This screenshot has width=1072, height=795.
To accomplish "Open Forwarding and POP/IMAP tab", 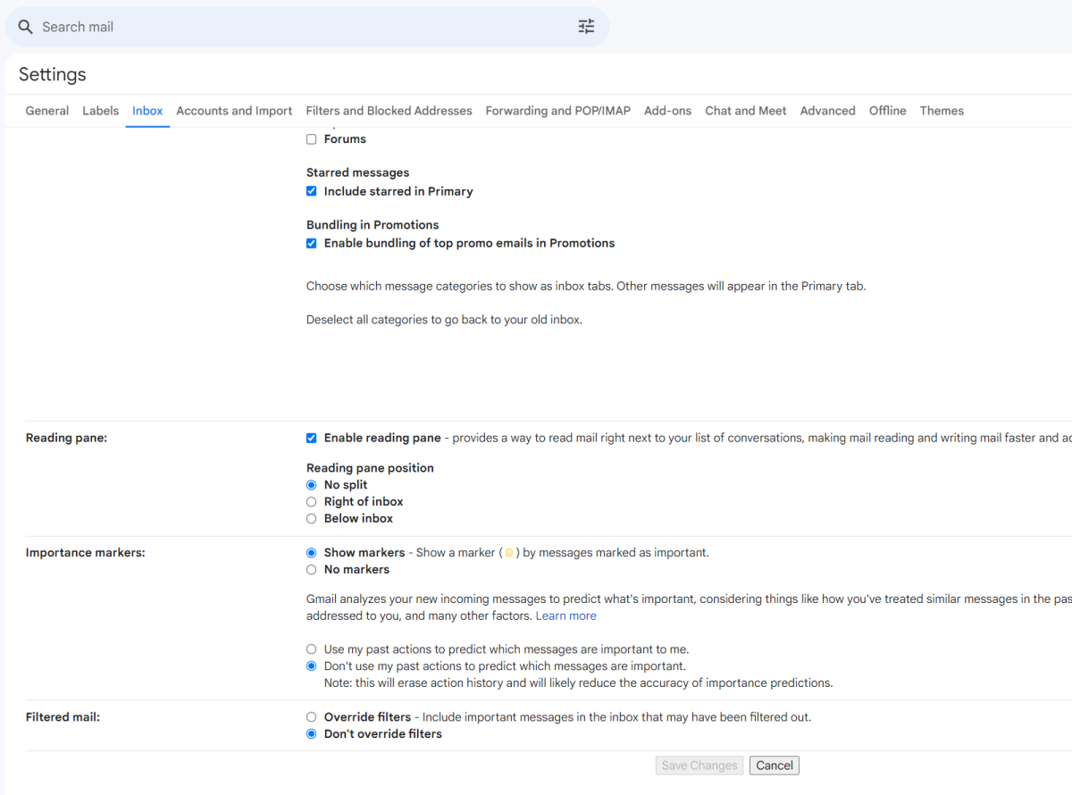I will point(557,111).
